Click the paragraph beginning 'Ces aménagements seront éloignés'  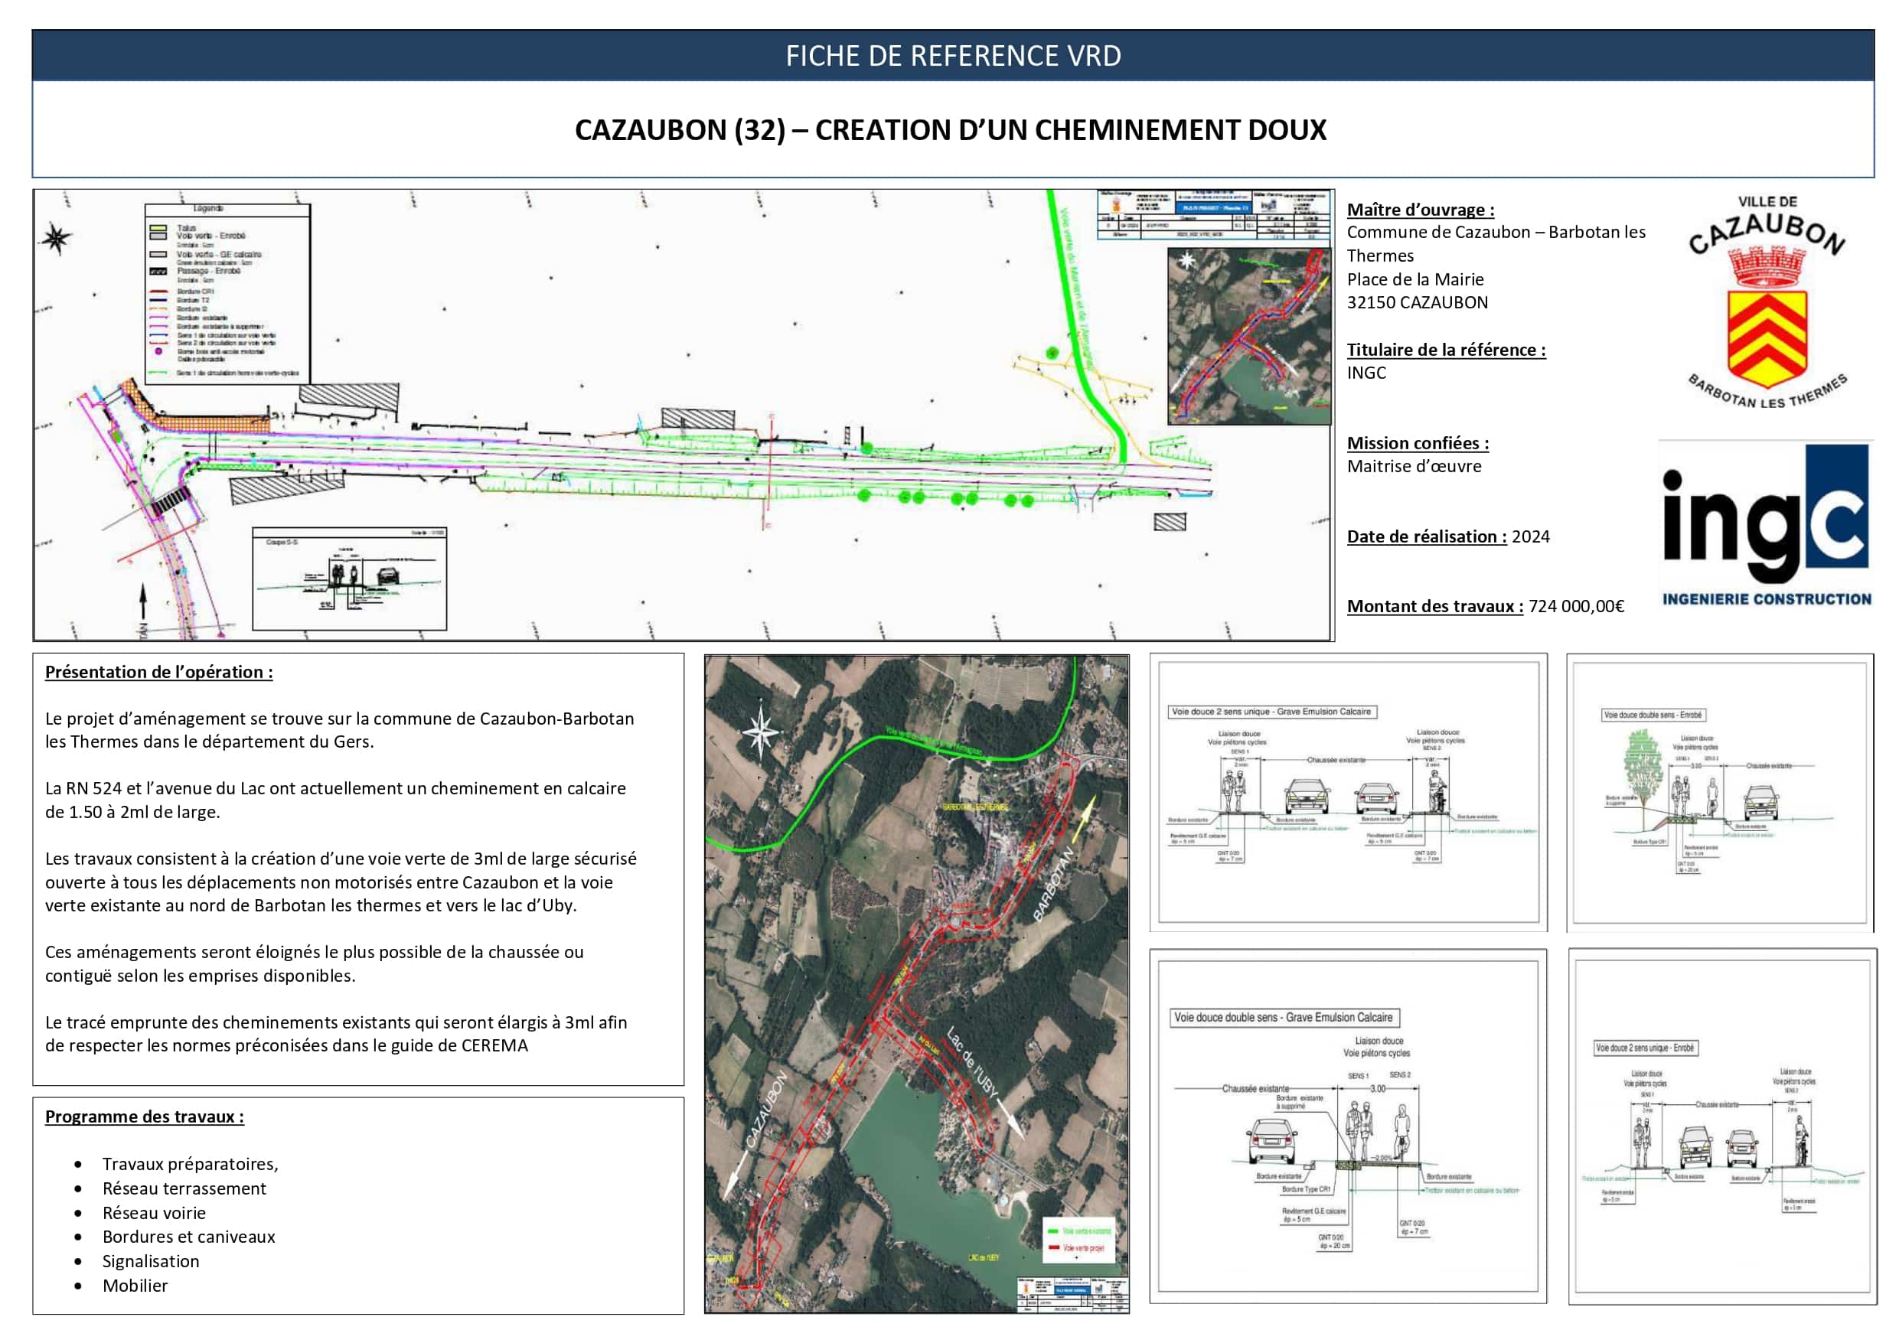315,964
